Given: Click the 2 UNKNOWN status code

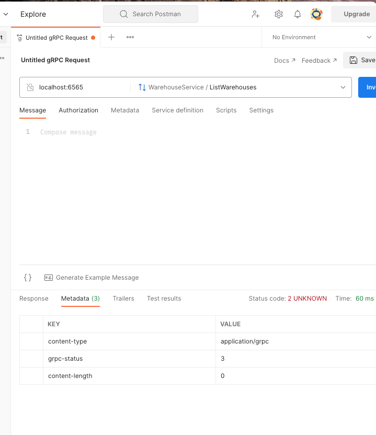Looking at the screenshot, I should point(307,299).
